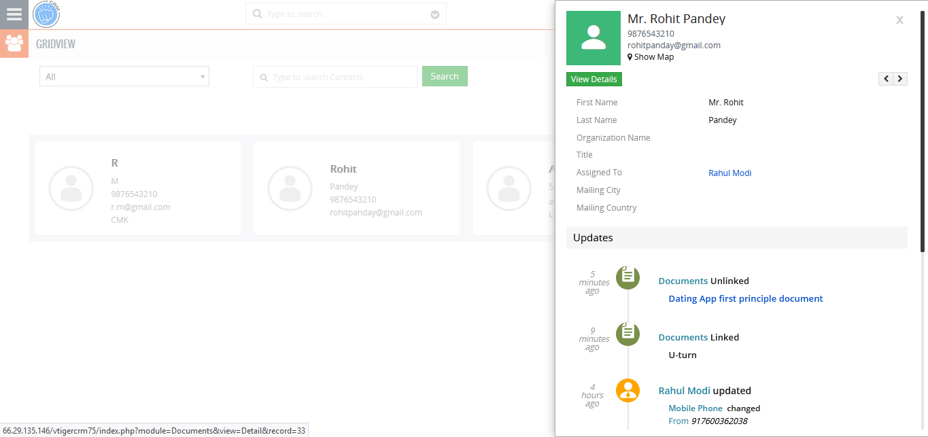Screen dimensions: 928x437
Task: Select the Contacts people icon in sidebar
Action: pos(14,43)
